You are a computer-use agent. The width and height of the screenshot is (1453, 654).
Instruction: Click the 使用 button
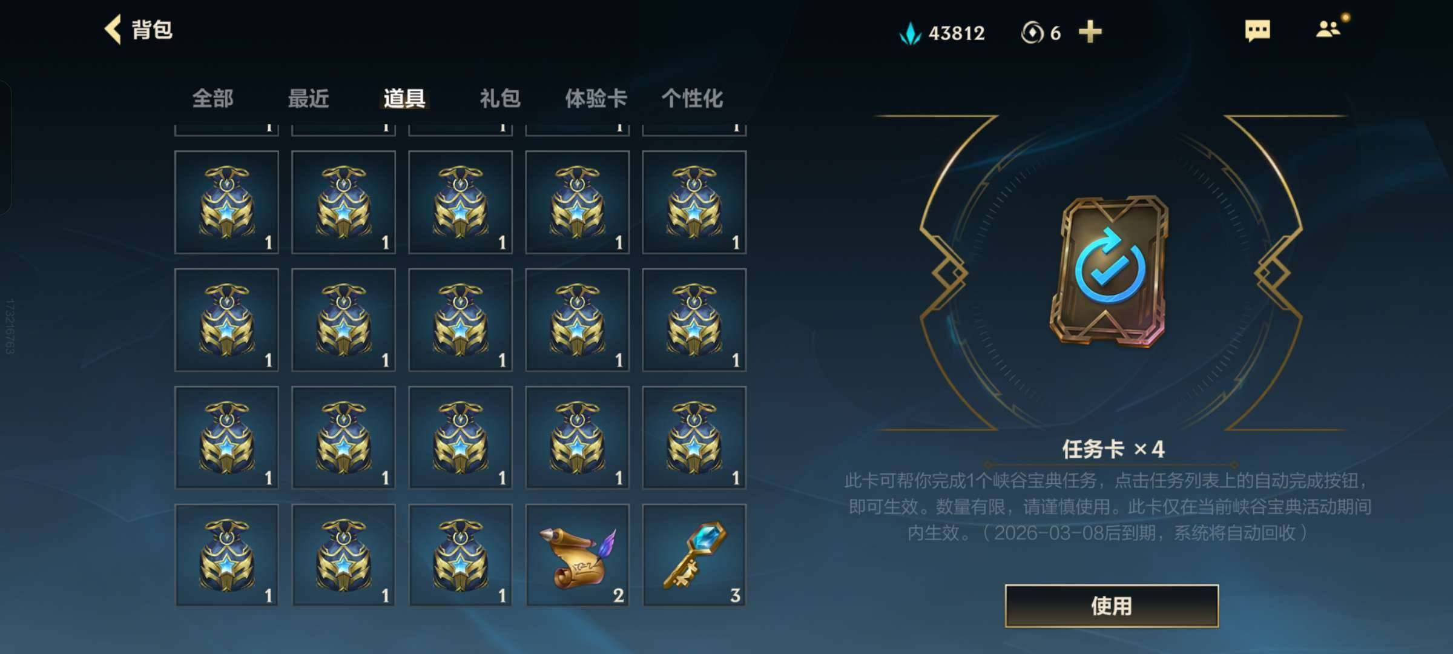click(1112, 606)
